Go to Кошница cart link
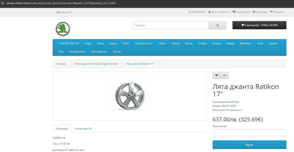 click(260, 12)
